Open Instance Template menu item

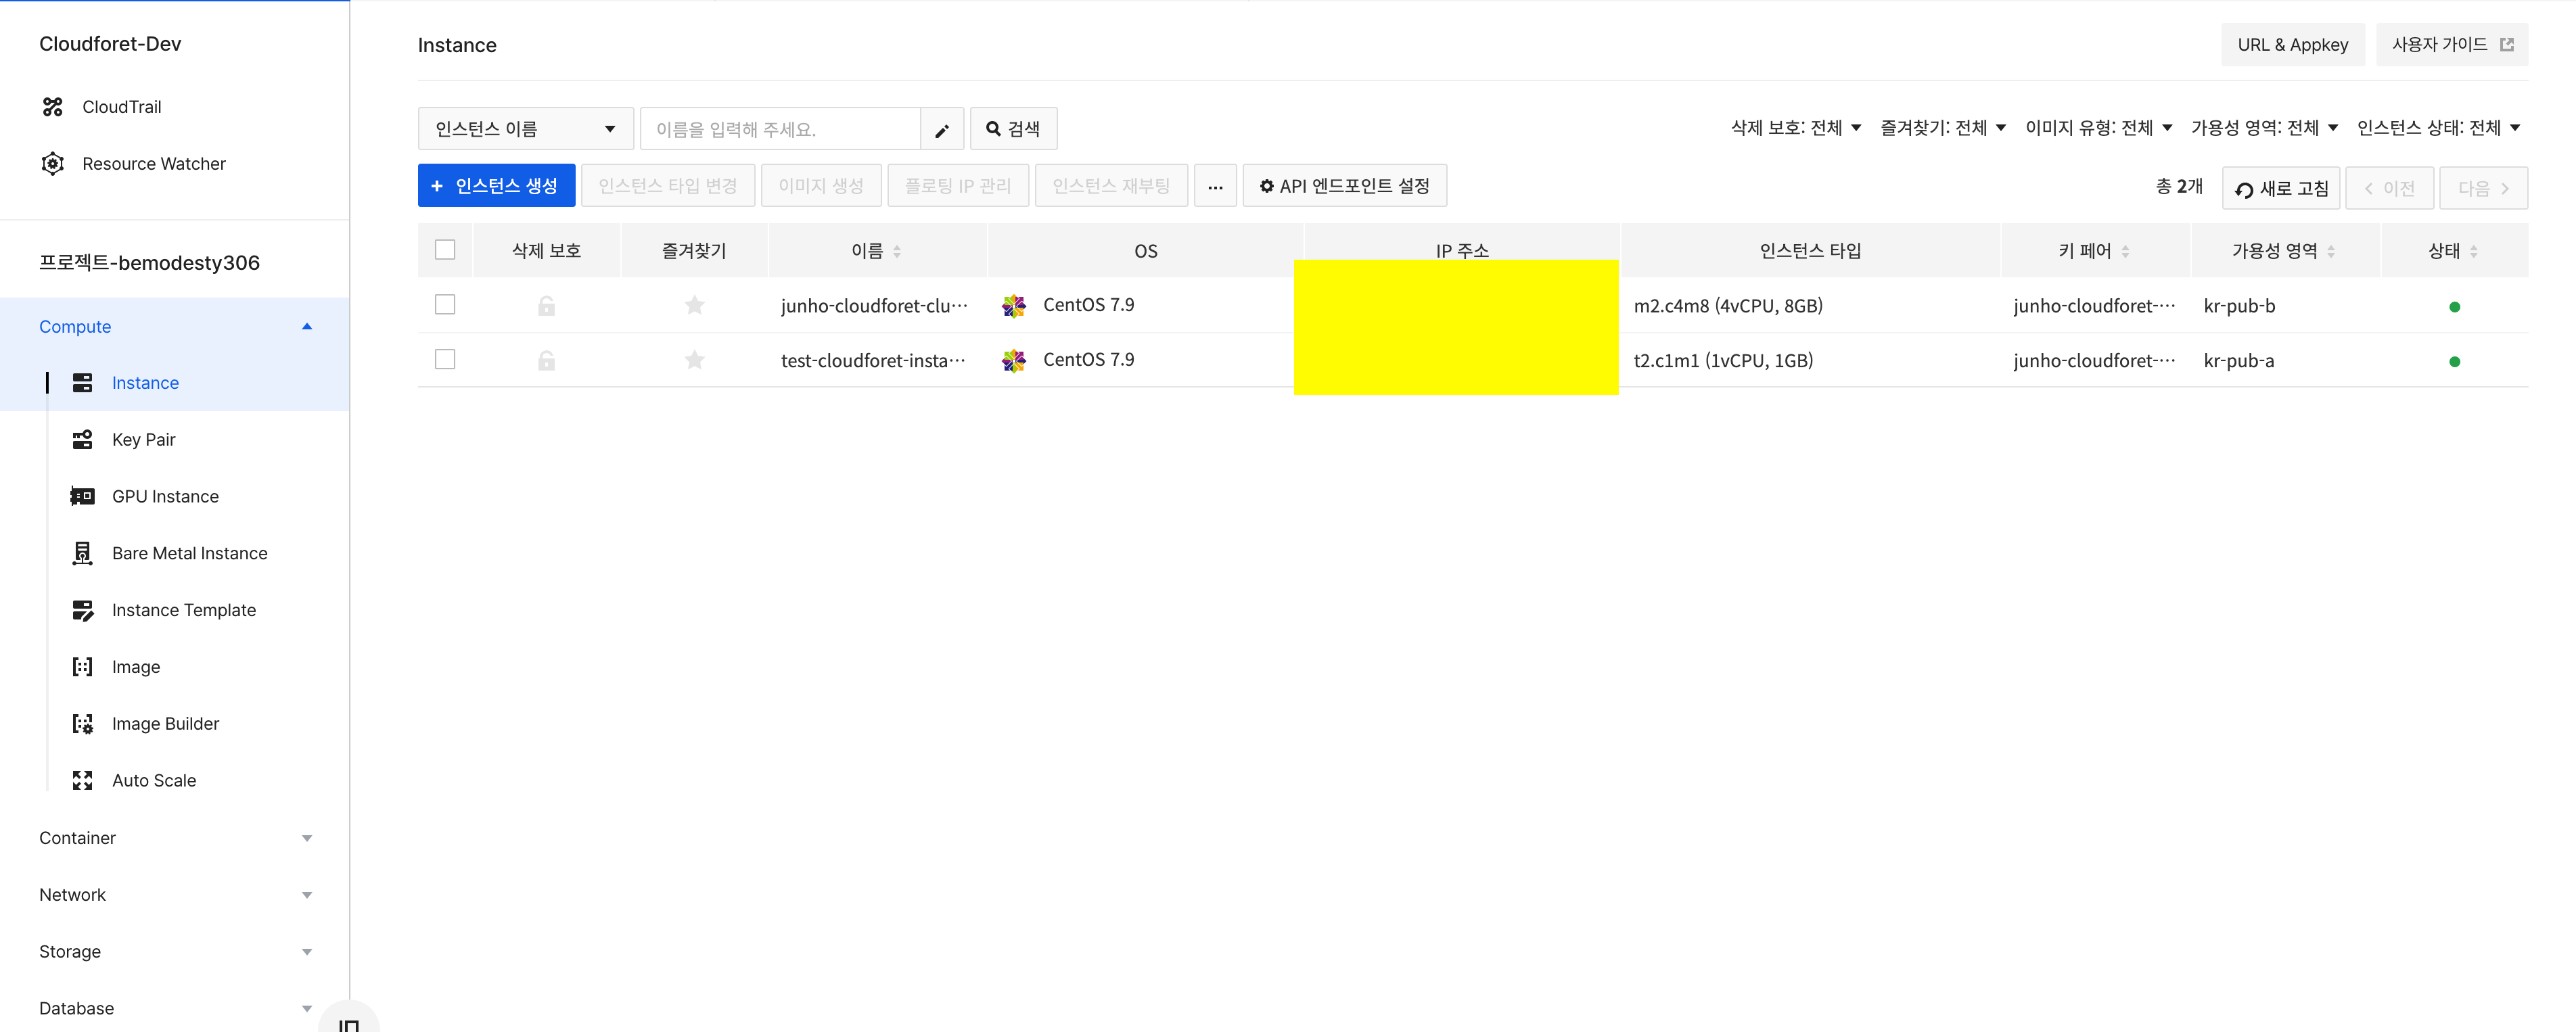click(184, 611)
